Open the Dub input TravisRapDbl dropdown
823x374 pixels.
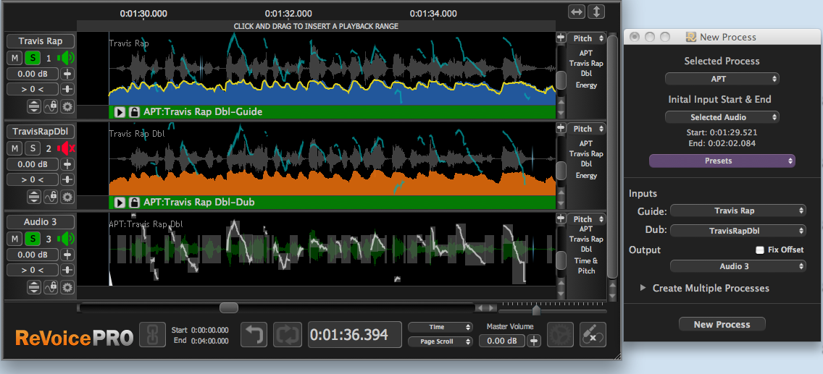tap(738, 230)
